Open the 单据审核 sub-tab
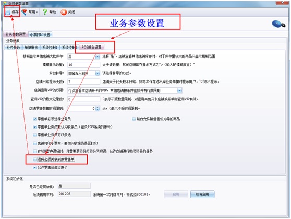Viewport: 291px width, 219px height. pyautogui.click(x=31, y=48)
